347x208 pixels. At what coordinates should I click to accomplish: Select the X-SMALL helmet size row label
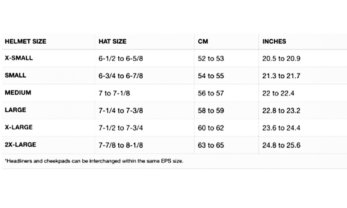[19, 58]
